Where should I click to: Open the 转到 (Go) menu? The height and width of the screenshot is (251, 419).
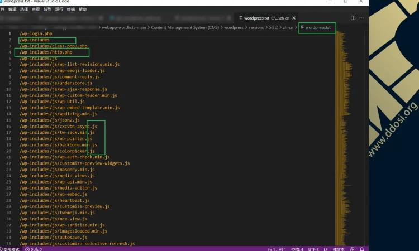(x=47, y=9)
